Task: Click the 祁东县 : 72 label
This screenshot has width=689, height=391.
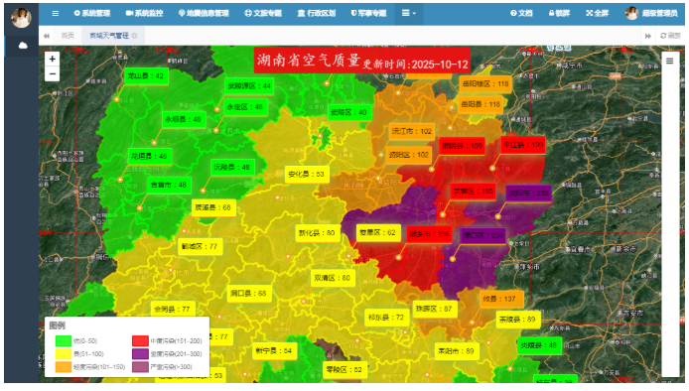Action: [386, 318]
